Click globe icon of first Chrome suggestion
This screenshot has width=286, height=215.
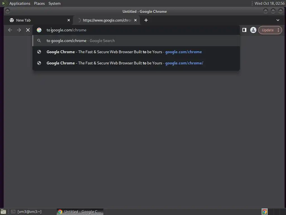point(39,52)
